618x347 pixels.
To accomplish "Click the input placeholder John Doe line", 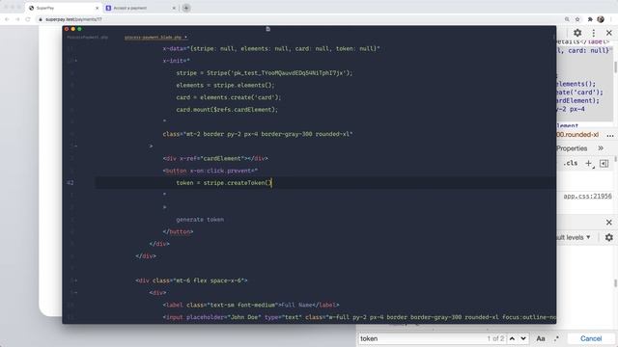I will coord(358,317).
